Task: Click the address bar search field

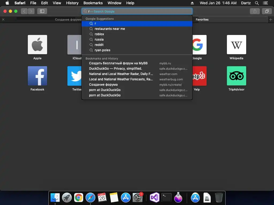Action: click(x=137, y=11)
